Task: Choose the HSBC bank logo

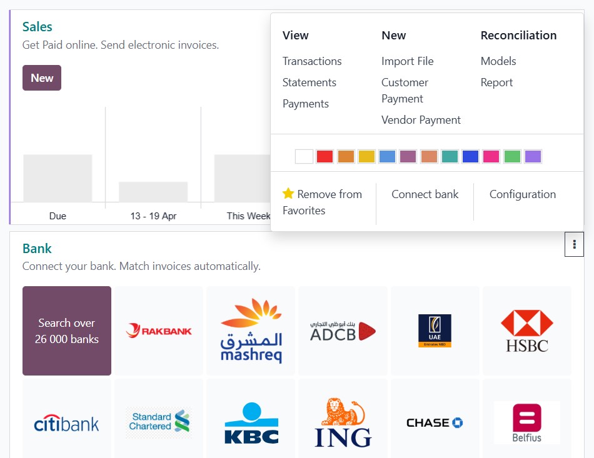Action: (x=527, y=331)
